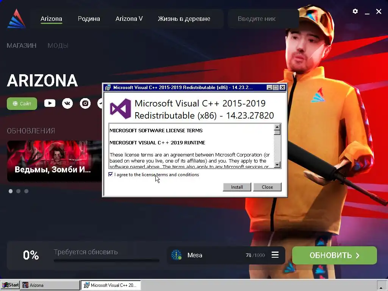The height and width of the screenshot is (291, 388).
Task: Open the VK social icon
Action: click(x=67, y=103)
